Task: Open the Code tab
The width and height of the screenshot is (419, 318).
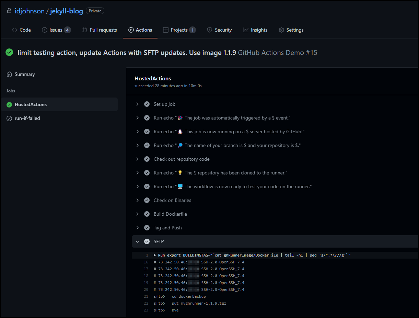Action: pos(21,30)
